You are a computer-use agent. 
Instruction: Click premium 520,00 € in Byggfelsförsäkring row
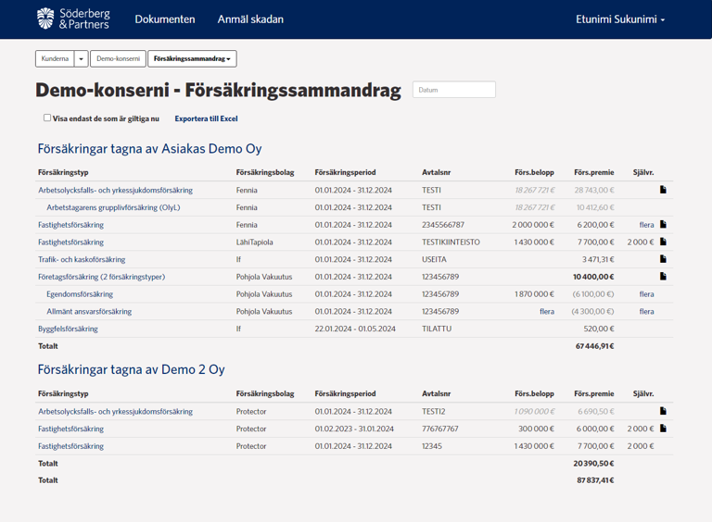[599, 329]
